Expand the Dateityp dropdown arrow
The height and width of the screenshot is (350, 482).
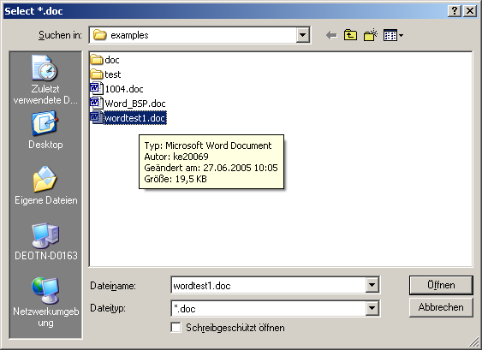[x=372, y=308]
